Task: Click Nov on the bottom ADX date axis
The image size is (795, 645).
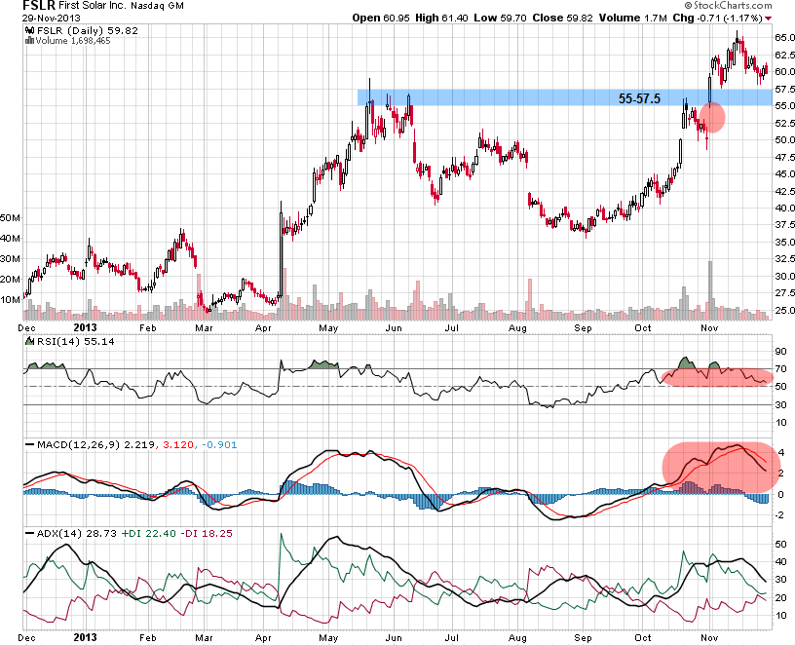Action: tap(710, 637)
